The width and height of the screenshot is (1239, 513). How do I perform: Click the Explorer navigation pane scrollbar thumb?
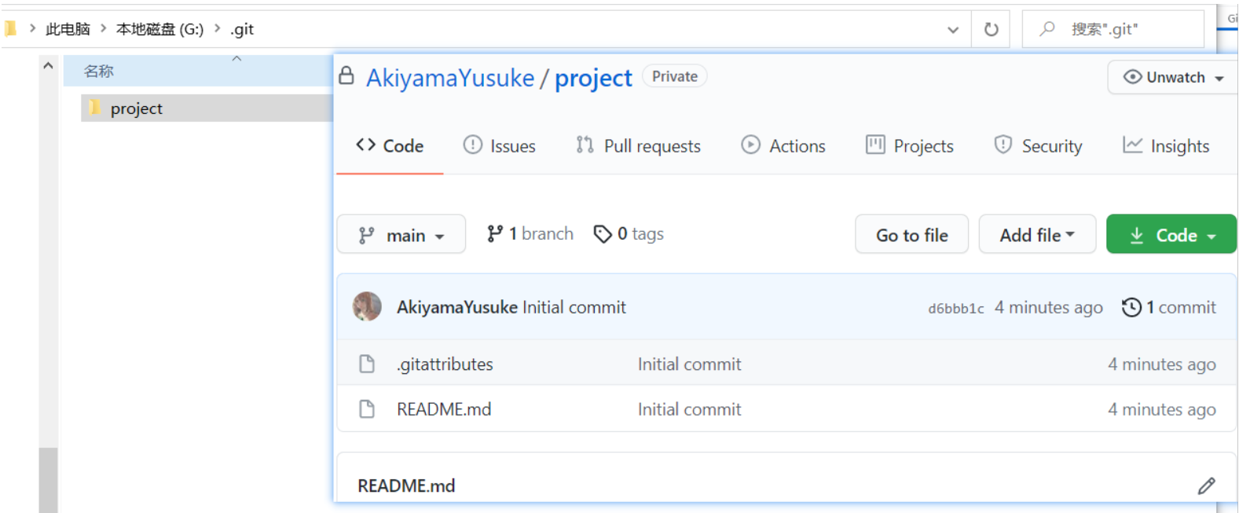[48, 479]
